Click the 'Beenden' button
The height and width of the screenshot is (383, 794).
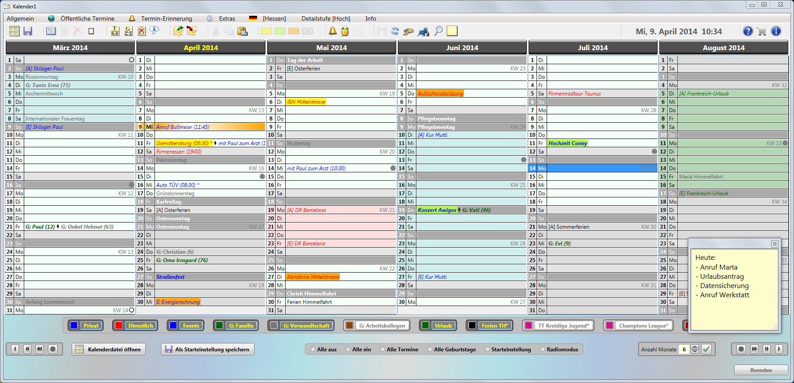[x=761, y=370]
